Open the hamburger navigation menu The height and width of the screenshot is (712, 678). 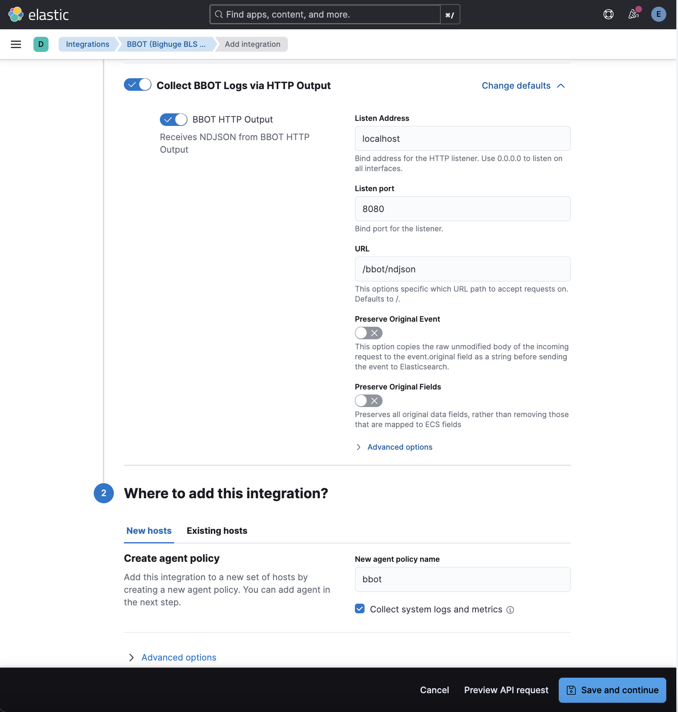click(x=16, y=44)
